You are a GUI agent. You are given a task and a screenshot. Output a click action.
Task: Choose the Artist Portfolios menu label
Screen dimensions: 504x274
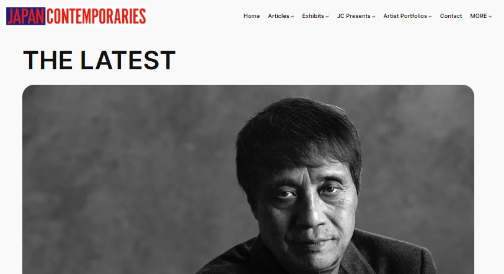point(405,16)
